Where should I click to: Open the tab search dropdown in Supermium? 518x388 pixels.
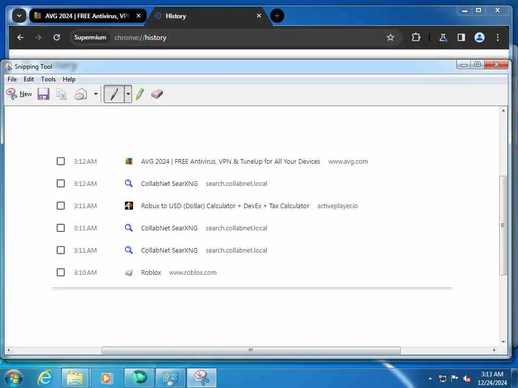point(19,16)
